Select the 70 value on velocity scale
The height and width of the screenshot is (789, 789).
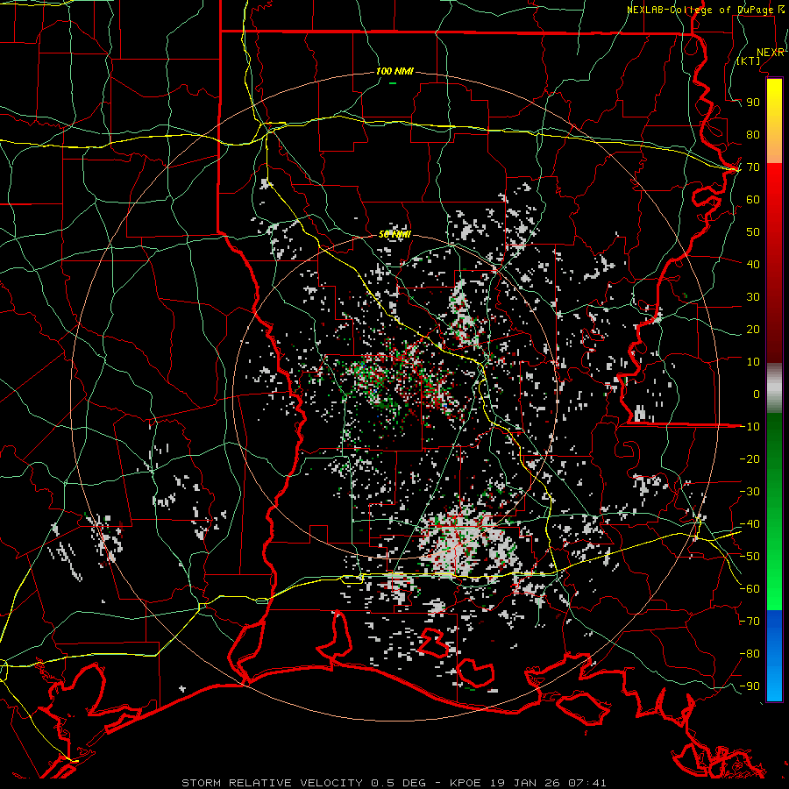click(x=753, y=167)
